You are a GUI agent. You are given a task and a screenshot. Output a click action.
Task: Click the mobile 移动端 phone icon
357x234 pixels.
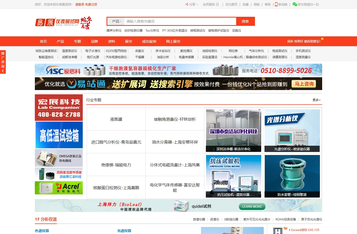point(276,4)
